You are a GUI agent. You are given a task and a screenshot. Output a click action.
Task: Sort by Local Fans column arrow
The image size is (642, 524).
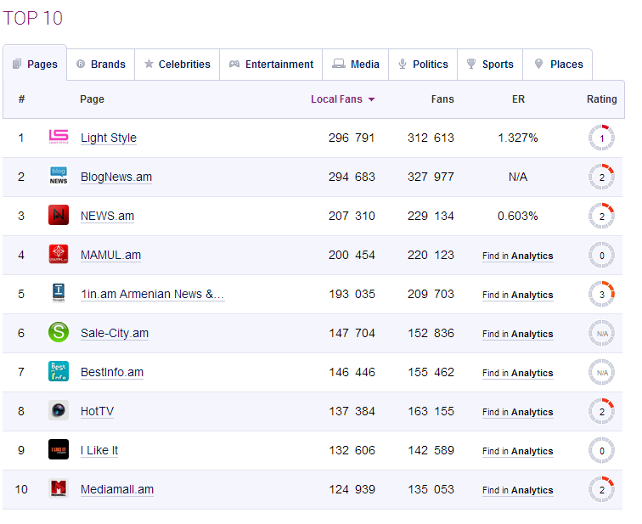pos(371,99)
